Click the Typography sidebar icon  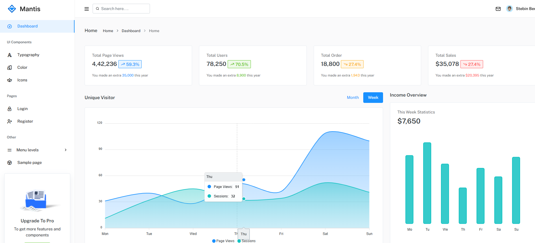10,55
